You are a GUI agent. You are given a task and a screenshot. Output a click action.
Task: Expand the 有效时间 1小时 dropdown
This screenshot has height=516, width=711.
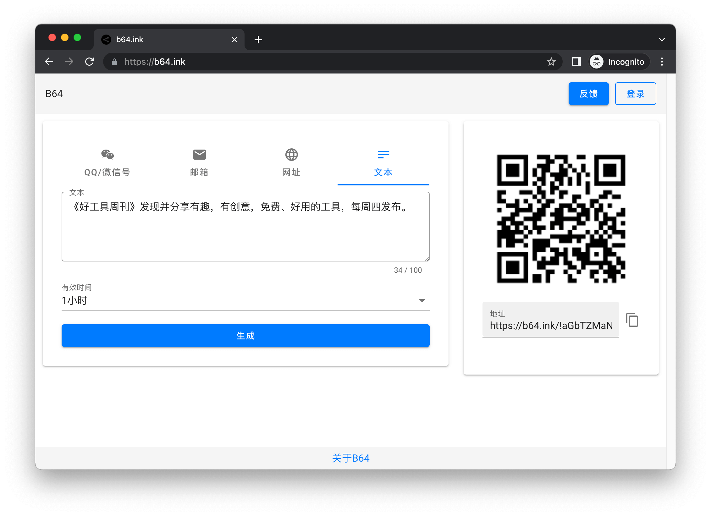(245, 300)
